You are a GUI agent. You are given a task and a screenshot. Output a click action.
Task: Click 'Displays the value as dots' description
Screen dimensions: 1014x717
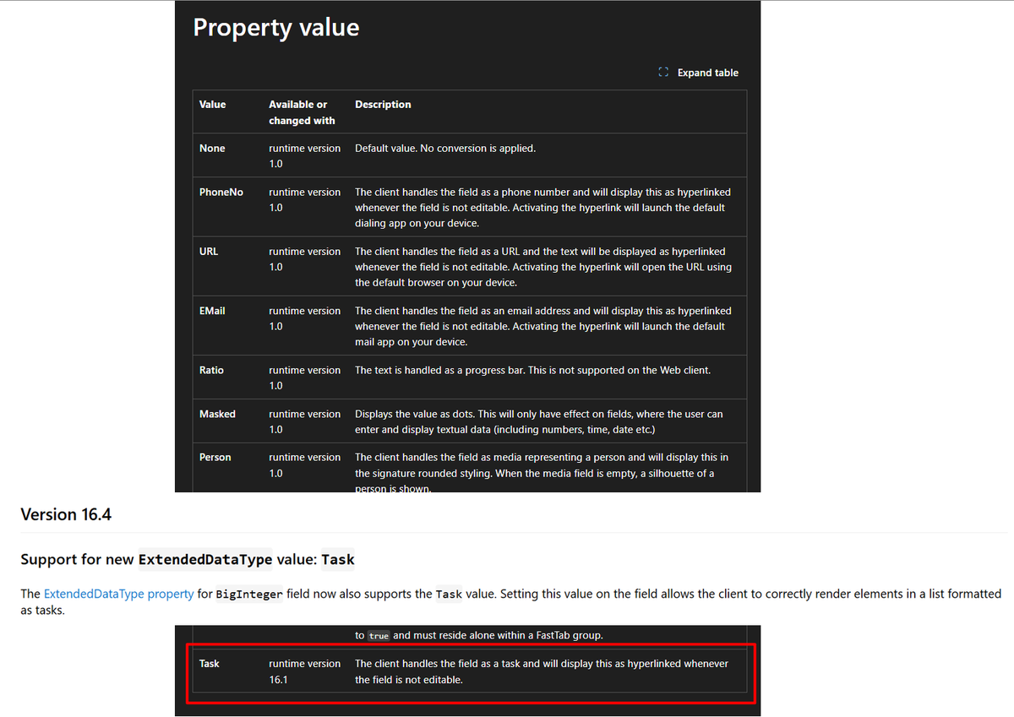coord(538,421)
